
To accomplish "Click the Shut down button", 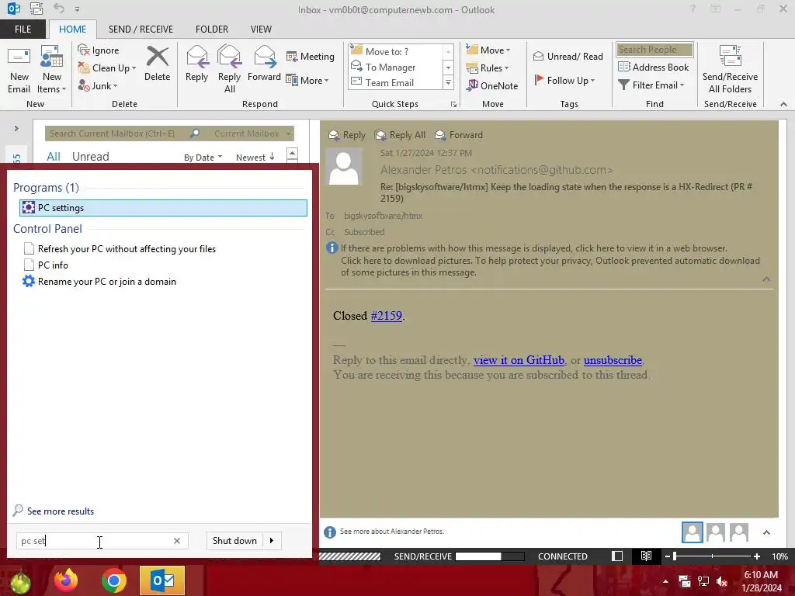I will click(x=234, y=541).
